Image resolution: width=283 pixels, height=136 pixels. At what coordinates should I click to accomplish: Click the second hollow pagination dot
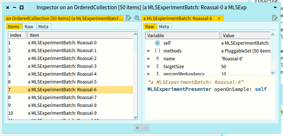(x=146, y=128)
